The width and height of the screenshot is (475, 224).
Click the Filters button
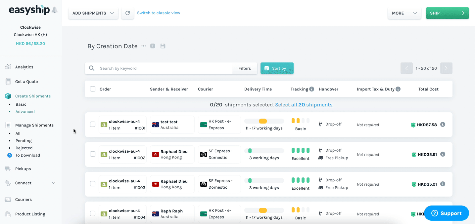click(x=245, y=68)
